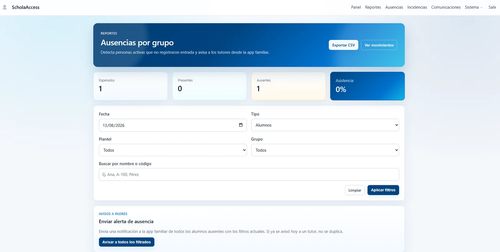Clear filters with the Limpiar button
The width and height of the screenshot is (500, 252).
tap(355, 190)
